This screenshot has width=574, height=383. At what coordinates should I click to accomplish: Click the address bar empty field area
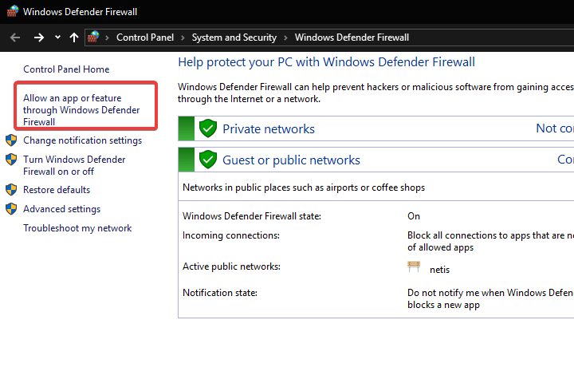point(490,38)
